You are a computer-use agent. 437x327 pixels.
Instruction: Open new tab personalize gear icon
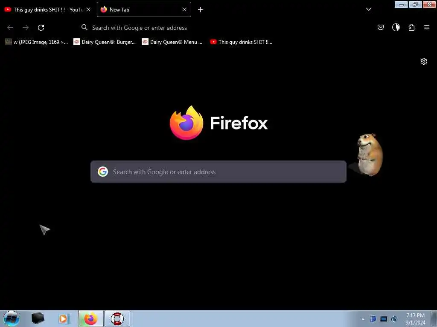point(424,61)
